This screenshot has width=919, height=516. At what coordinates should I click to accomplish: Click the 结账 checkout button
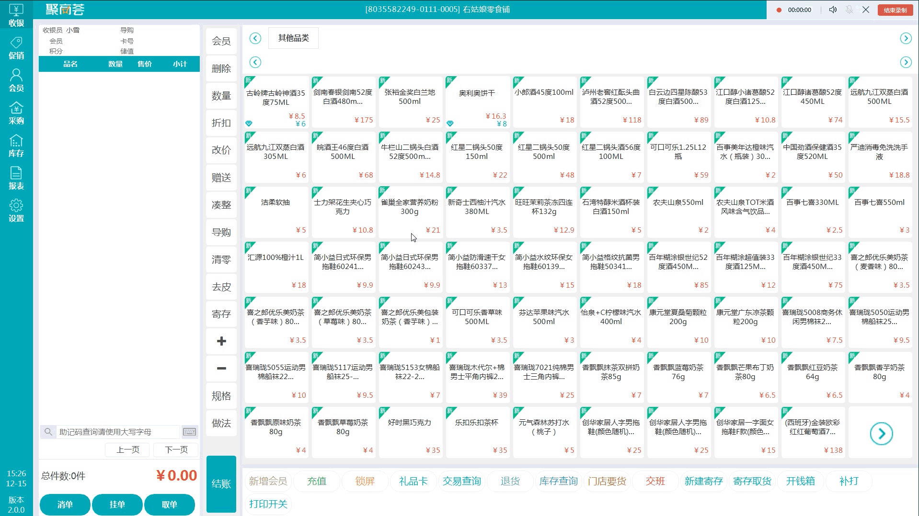(x=221, y=484)
